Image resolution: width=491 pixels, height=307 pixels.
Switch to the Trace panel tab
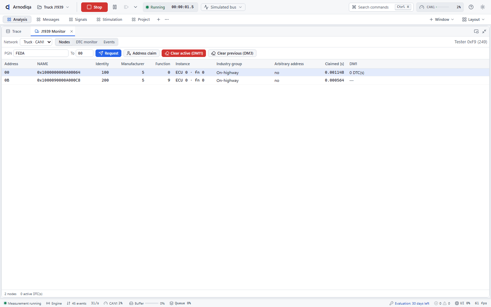[14, 31]
